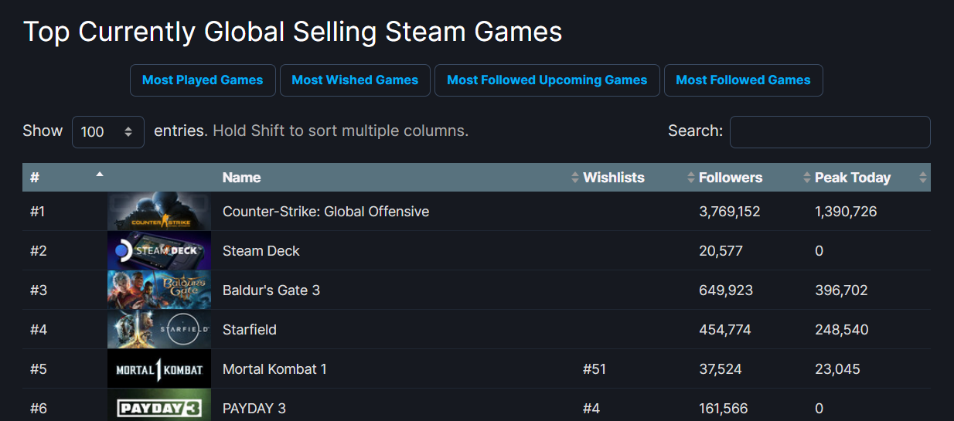Open the Most Played Games page
This screenshot has width=954, height=421.
[203, 80]
